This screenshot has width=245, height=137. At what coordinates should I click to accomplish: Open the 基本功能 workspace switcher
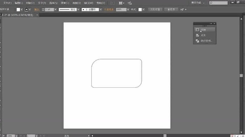[198, 3]
